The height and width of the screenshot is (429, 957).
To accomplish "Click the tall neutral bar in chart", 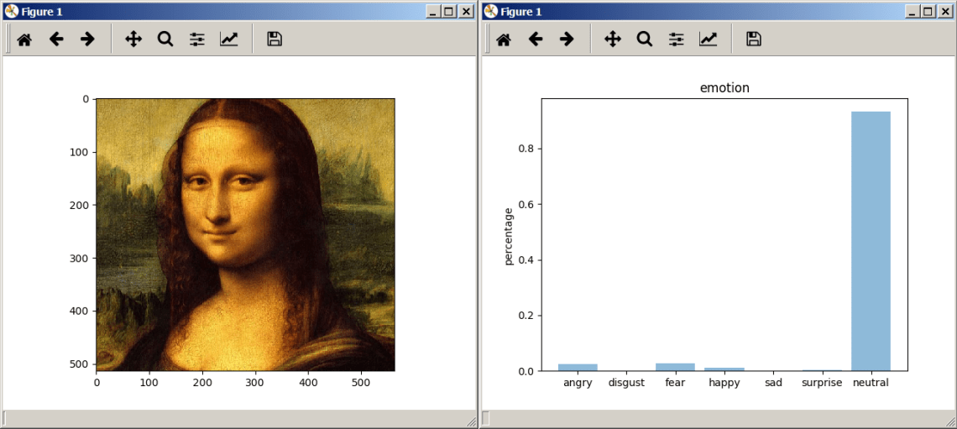I will click(871, 241).
